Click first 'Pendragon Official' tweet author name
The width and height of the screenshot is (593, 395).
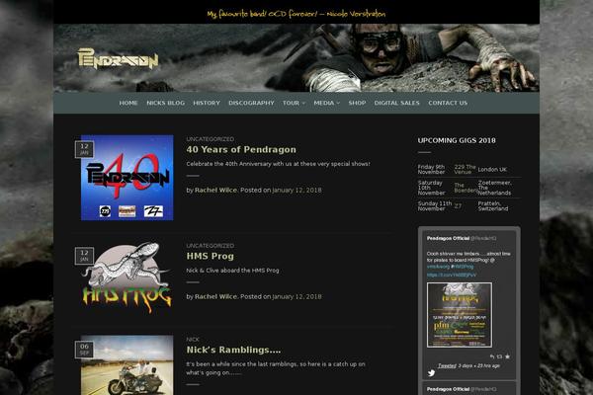point(448,239)
